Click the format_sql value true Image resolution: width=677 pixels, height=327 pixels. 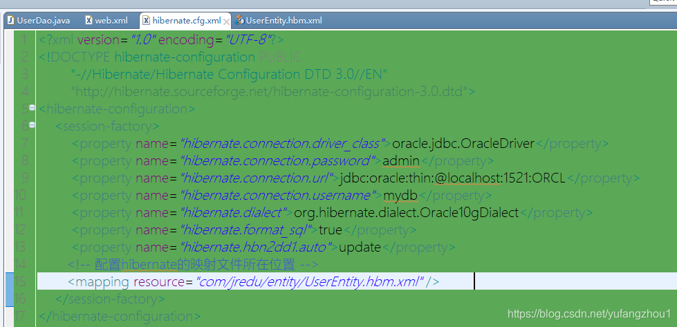click(331, 230)
